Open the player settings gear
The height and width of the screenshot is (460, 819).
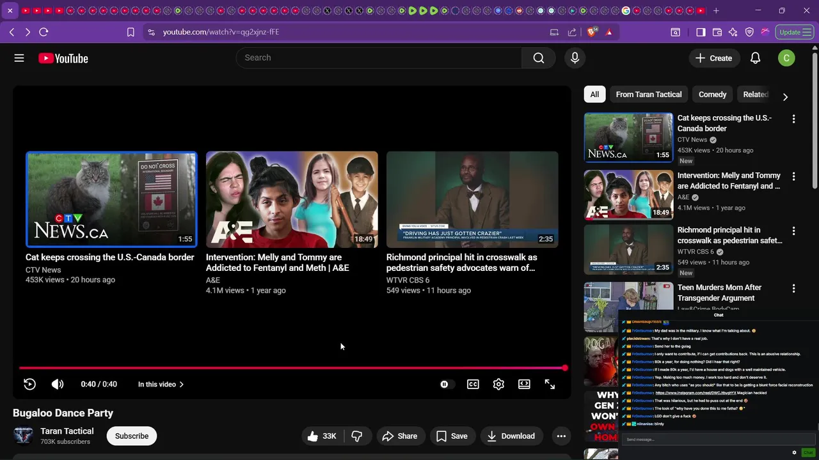tap(498, 384)
